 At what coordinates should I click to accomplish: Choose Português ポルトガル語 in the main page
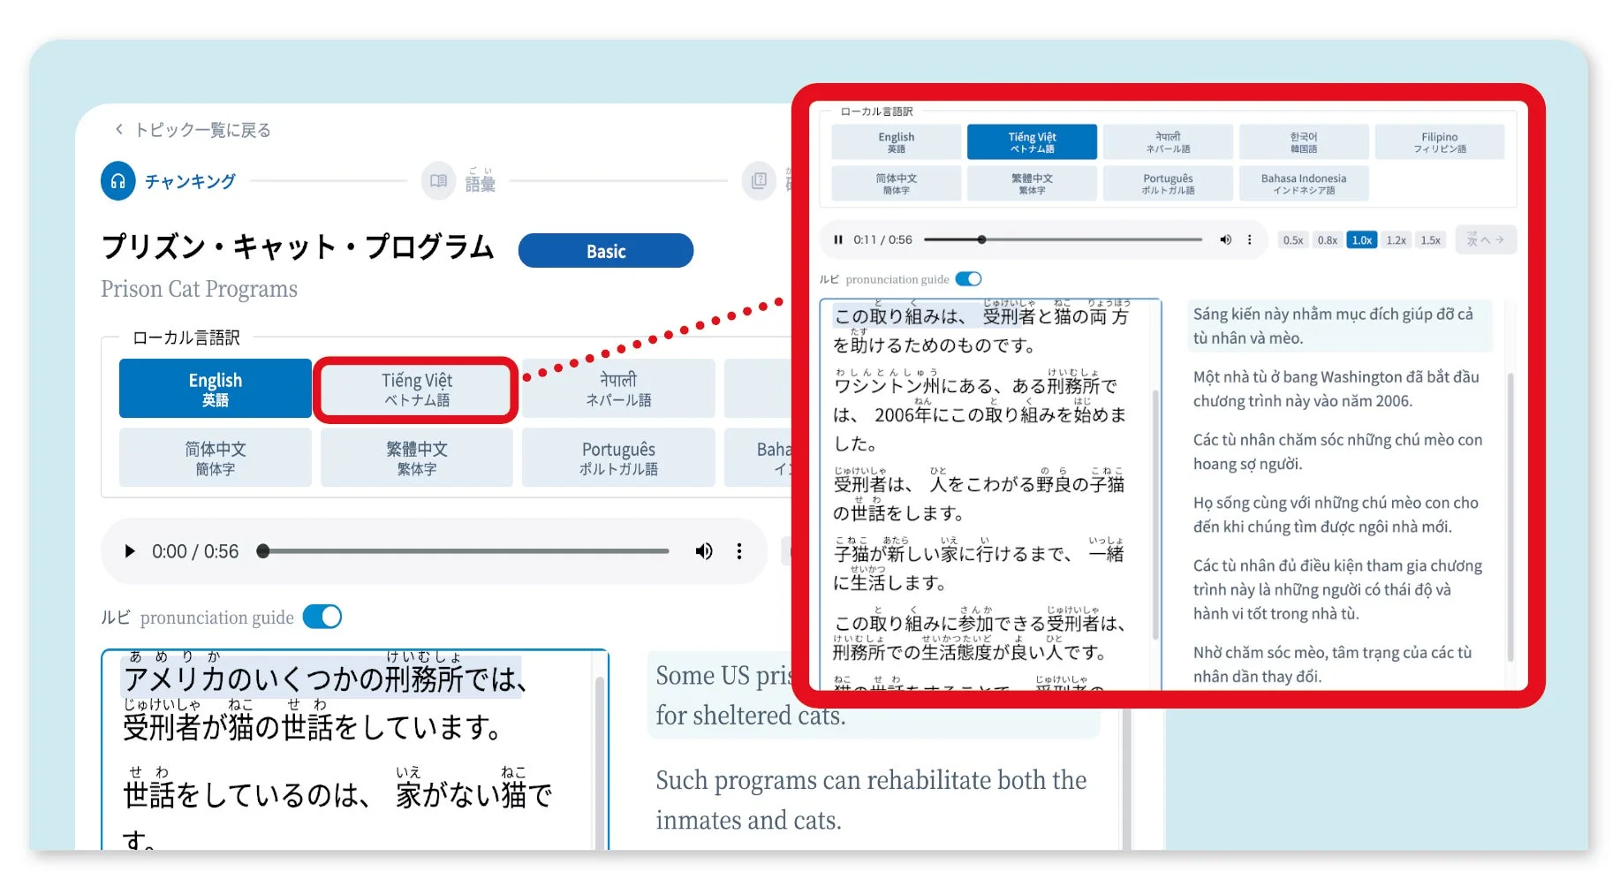618,458
